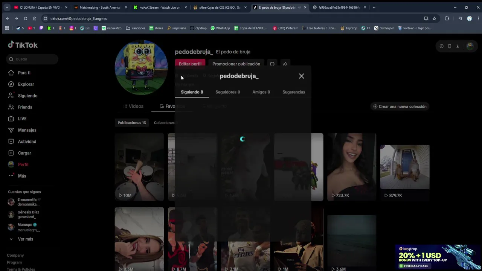The width and height of the screenshot is (482, 271).
Task: Open the Amigos 0 tab
Action: (261, 92)
